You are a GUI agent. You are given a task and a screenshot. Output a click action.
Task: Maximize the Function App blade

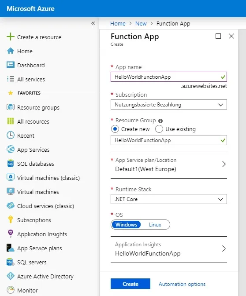coord(218,36)
